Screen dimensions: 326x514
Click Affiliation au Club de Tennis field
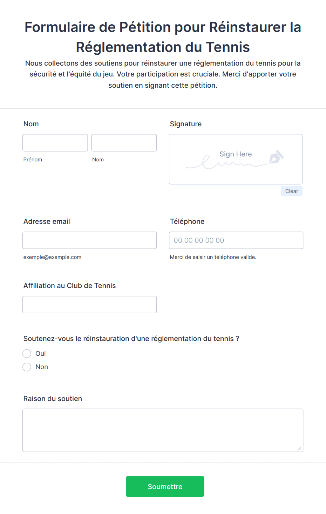pos(90,305)
